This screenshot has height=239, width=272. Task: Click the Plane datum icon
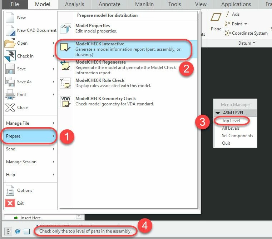coord(216,17)
